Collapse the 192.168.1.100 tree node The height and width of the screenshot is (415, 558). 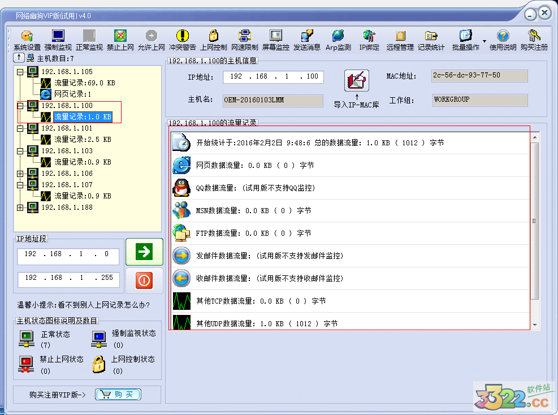click(20, 106)
